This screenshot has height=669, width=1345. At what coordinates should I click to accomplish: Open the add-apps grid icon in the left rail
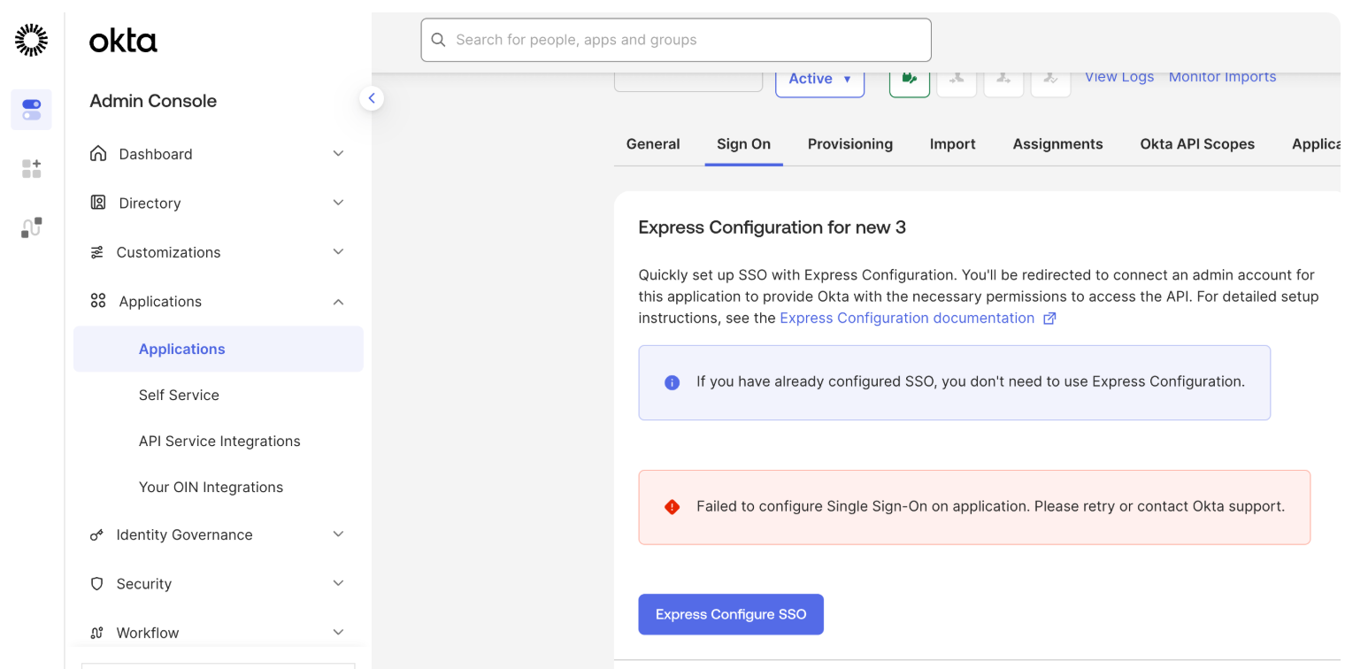(31, 168)
